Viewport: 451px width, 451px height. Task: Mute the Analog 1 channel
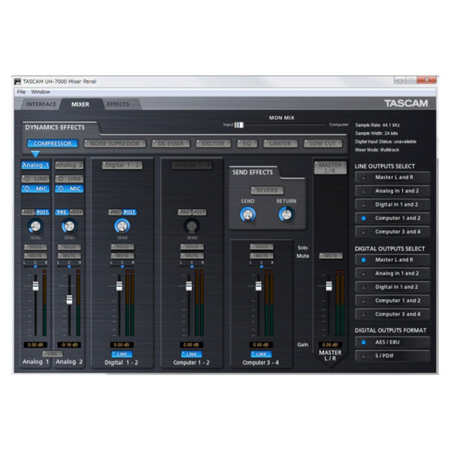coord(35,256)
